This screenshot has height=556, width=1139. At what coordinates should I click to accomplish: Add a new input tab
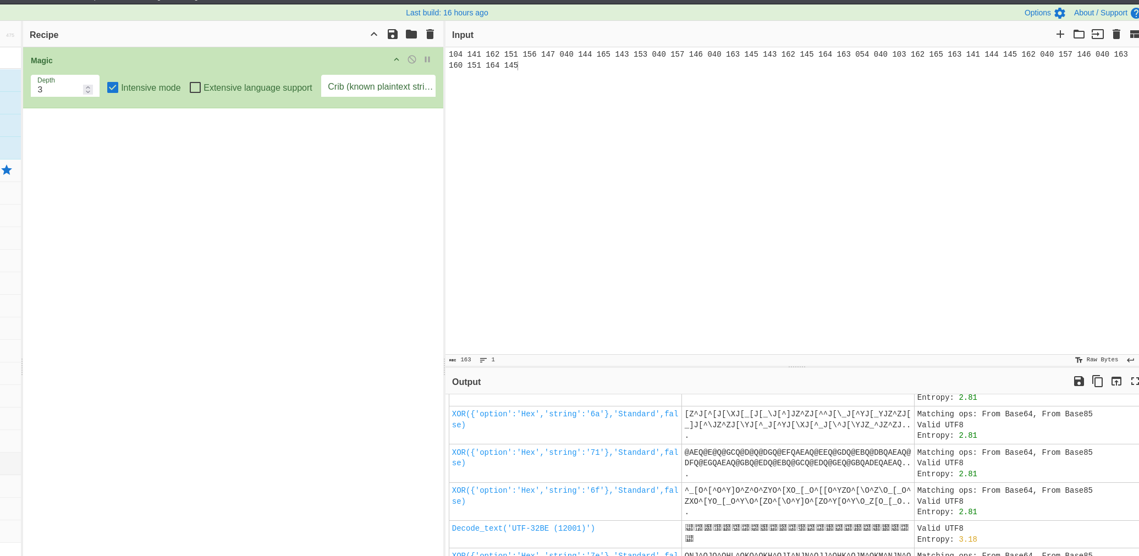(x=1060, y=34)
